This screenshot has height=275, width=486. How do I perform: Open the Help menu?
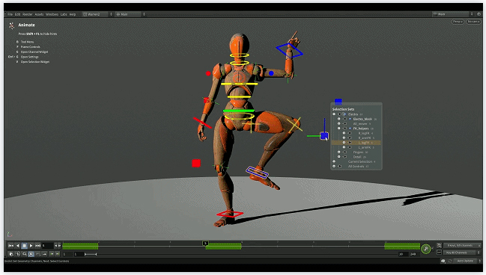click(73, 14)
